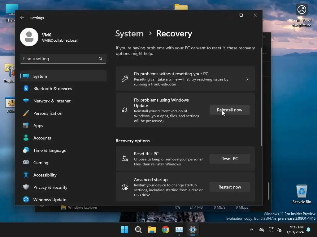Select the folder icon on the desktop top
Image resolution: width=317 pixels, height=237 pixels.
coord(181,7)
